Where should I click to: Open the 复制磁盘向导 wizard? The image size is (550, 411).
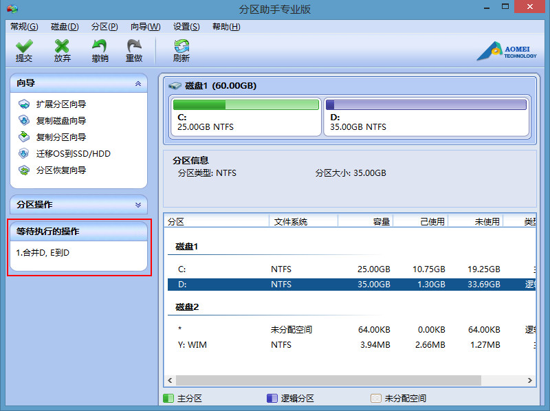point(60,121)
